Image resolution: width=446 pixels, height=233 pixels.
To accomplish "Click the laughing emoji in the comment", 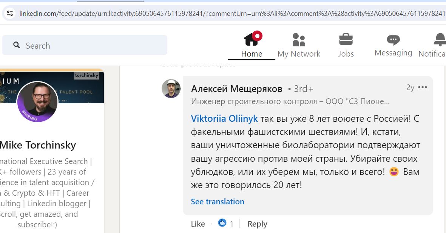I will tap(394, 172).
